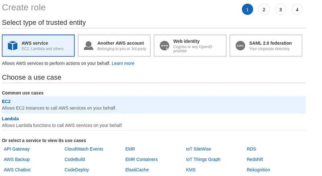Choose Another AWS account entity type
Viewport: 322px width, 176px height.
tap(114, 46)
